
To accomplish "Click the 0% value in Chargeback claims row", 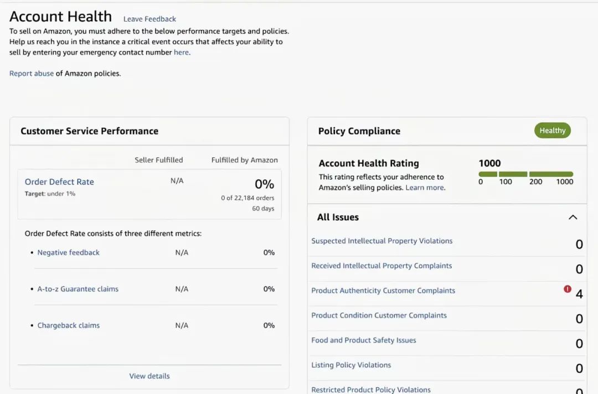I will click(x=269, y=325).
